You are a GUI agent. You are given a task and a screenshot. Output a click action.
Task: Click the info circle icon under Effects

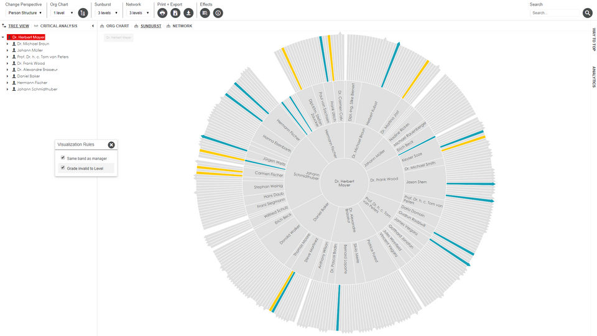tap(218, 12)
